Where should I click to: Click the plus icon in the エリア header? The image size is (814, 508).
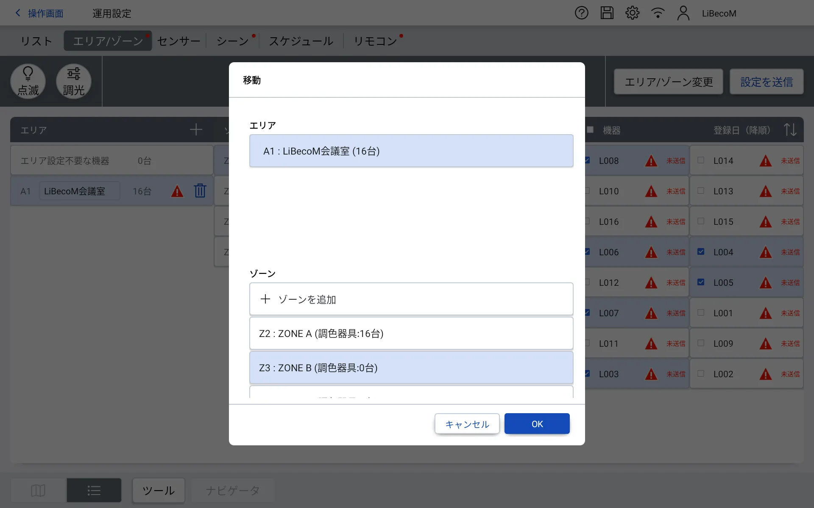coord(196,130)
